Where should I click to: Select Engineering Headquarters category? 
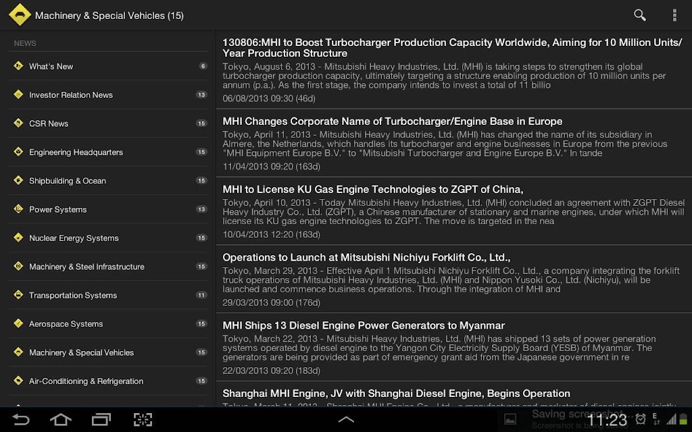(108, 152)
